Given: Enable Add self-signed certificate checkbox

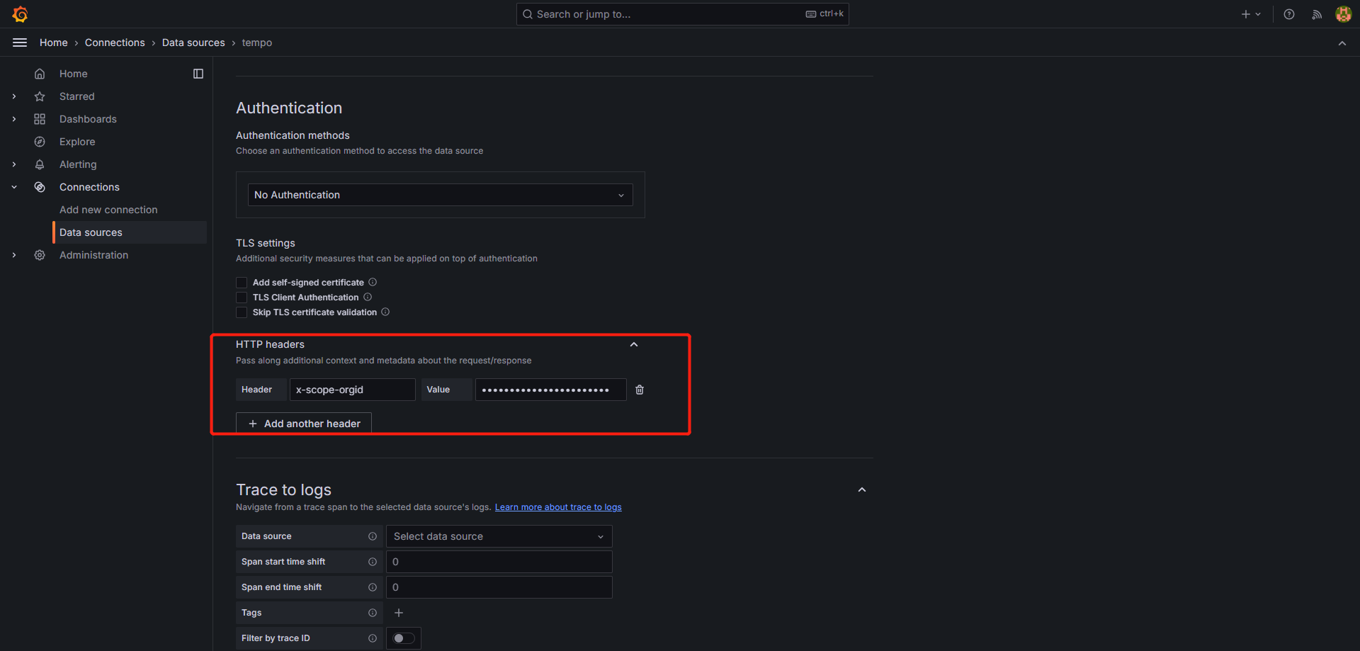Looking at the screenshot, I should point(242,283).
